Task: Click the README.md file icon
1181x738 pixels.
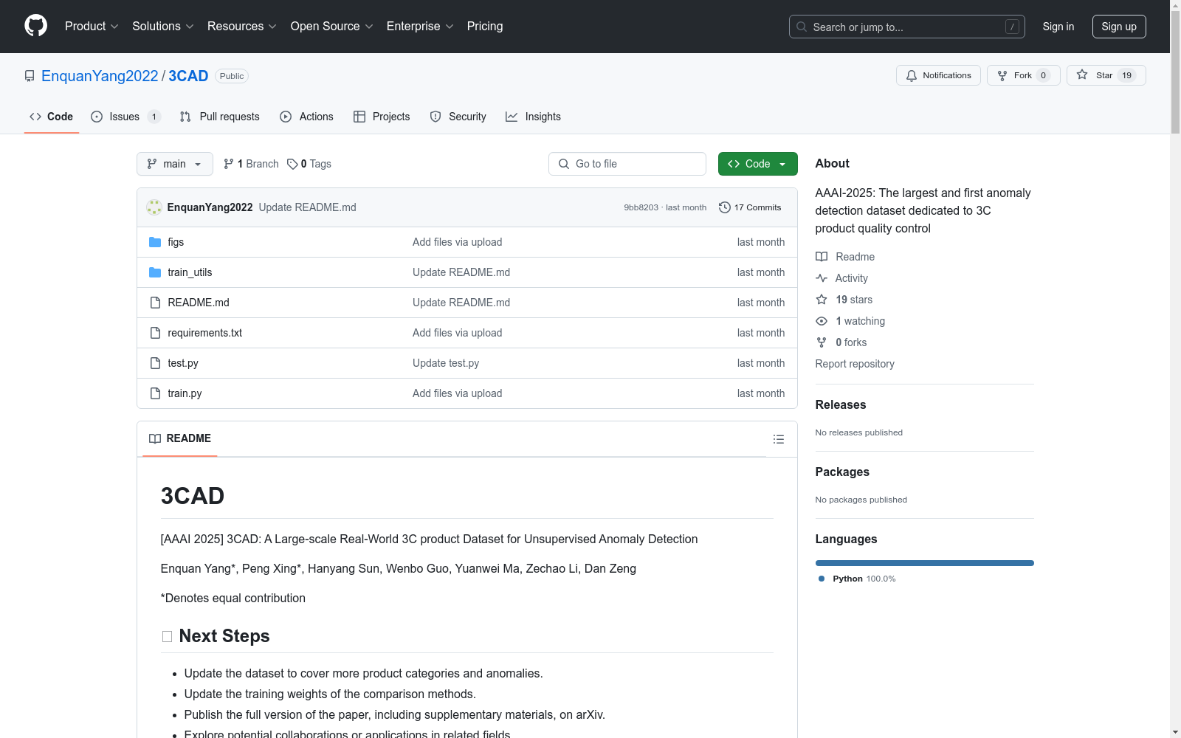Action: [x=155, y=303]
